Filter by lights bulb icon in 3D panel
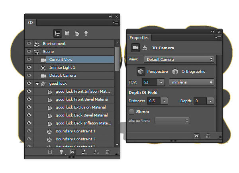The image size is (239, 173). point(86,33)
